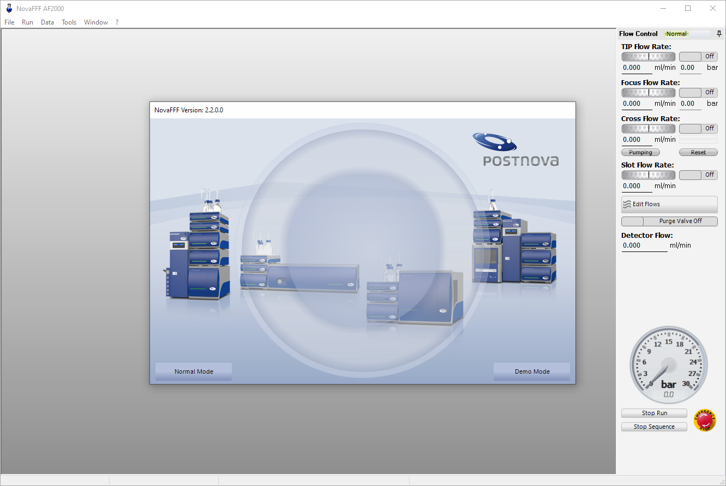Click the Postnova logo on splash screen

click(x=515, y=149)
